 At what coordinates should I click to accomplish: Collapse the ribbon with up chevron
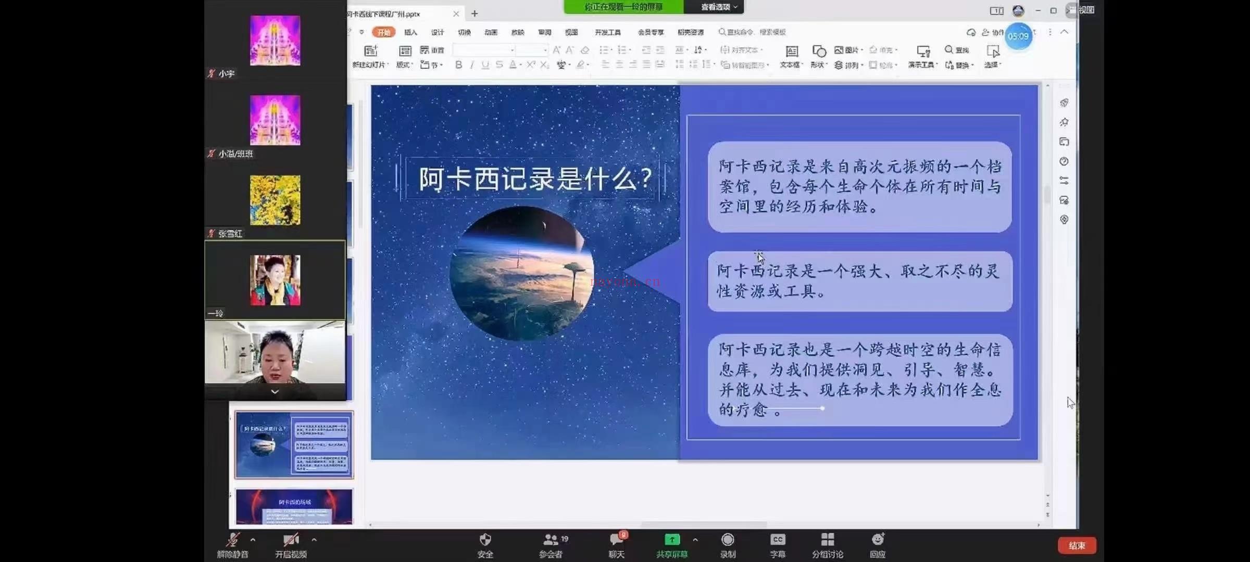(1064, 32)
